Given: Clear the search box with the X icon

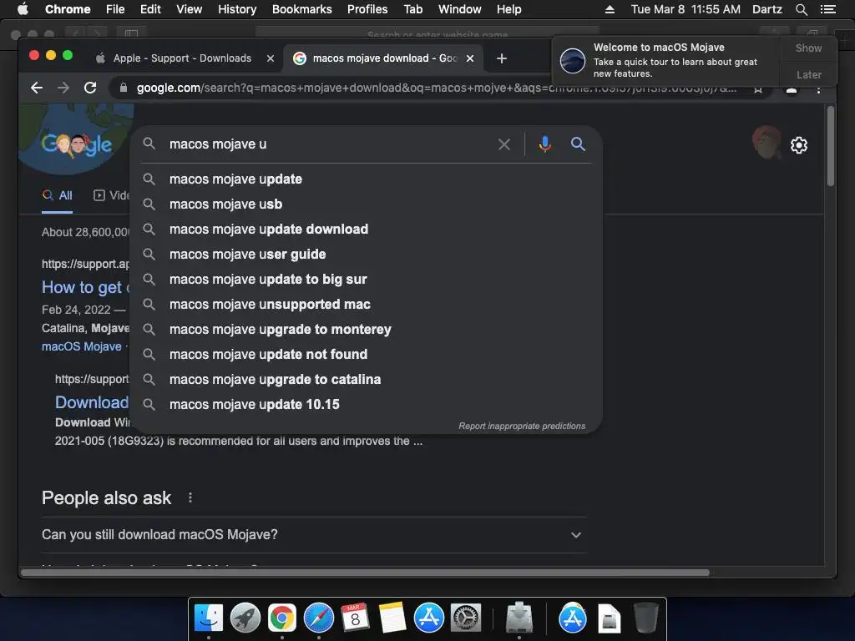Looking at the screenshot, I should coord(504,144).
